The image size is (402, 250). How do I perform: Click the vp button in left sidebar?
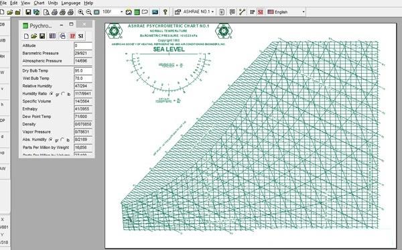pyautogui.click(x=3, y=153)
